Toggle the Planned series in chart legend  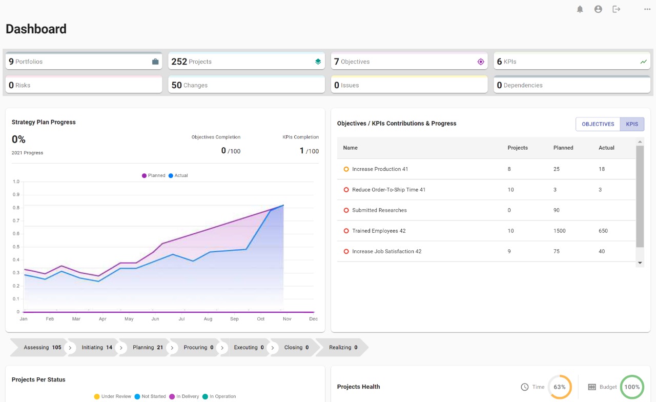point(154,175)
